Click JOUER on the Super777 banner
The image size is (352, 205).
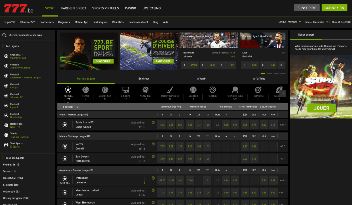point(321,108)
